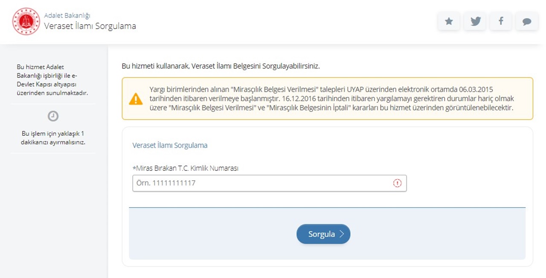
Task: Open the speech bubble feedback icon
Action: tap(527, 21)
